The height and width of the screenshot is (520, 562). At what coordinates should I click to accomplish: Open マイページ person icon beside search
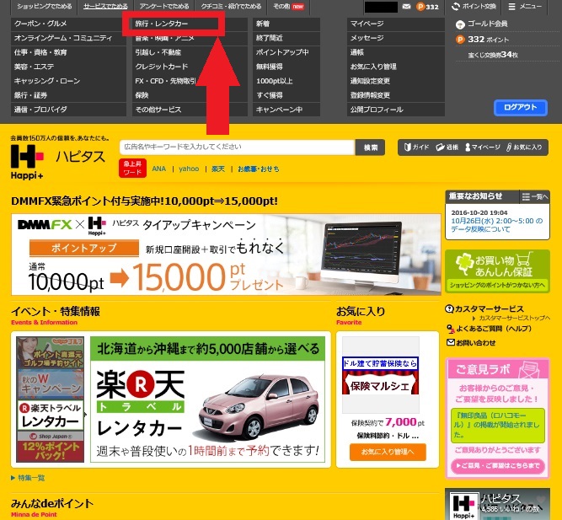[x=483, y=147]
